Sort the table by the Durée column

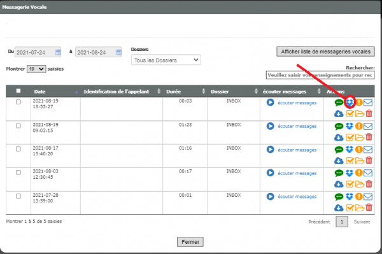[185, 92]
